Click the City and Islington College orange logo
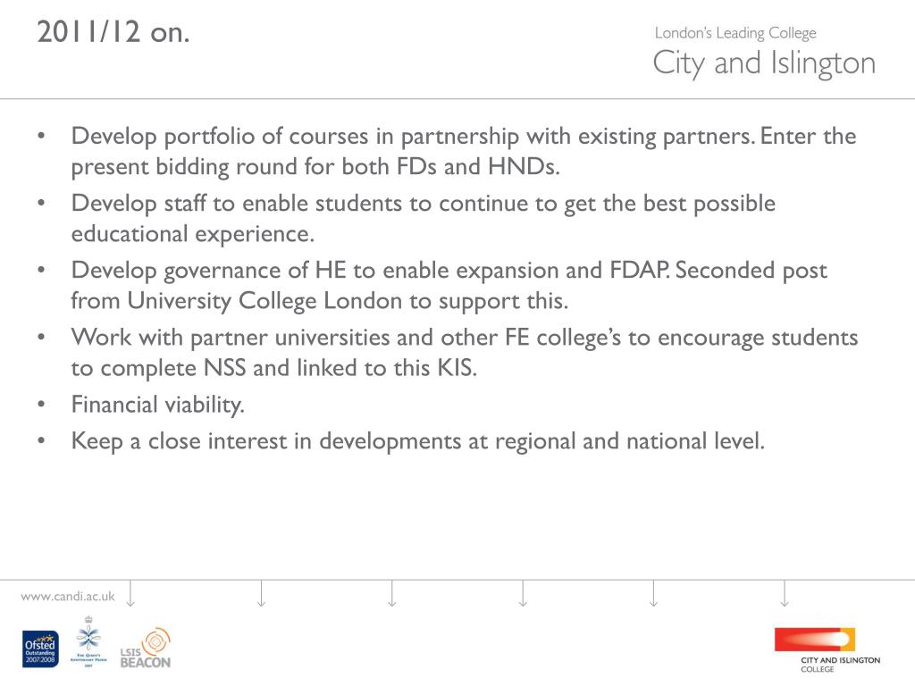 815,640
